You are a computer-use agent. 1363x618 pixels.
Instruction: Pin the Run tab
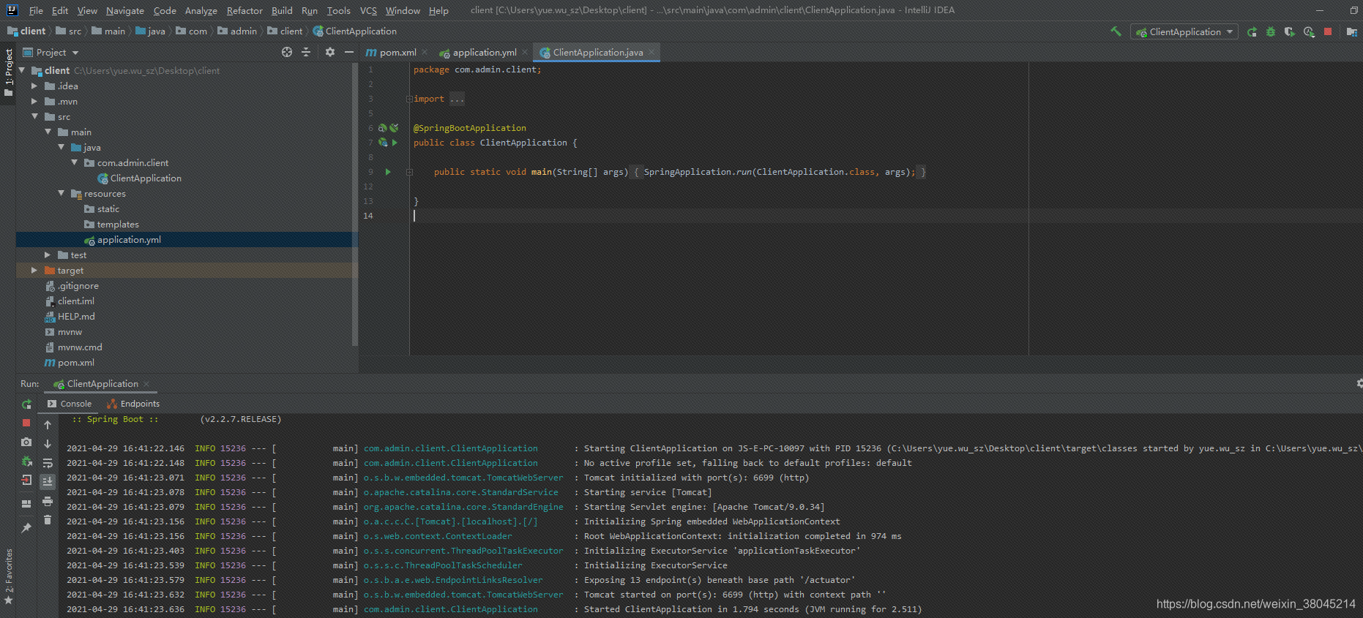click(26, 527)
